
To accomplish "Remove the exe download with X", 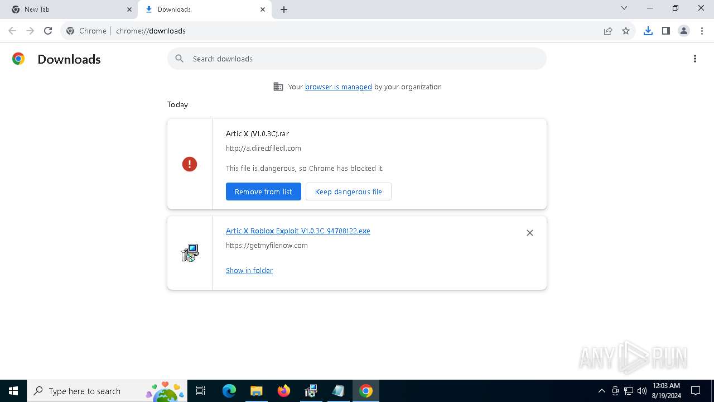I will point(530,233).
